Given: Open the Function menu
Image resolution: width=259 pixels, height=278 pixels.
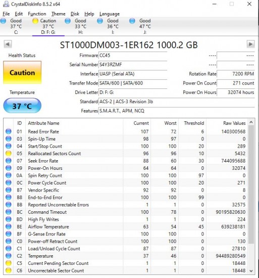Looking at the screenshot, I should pos(37,14).
